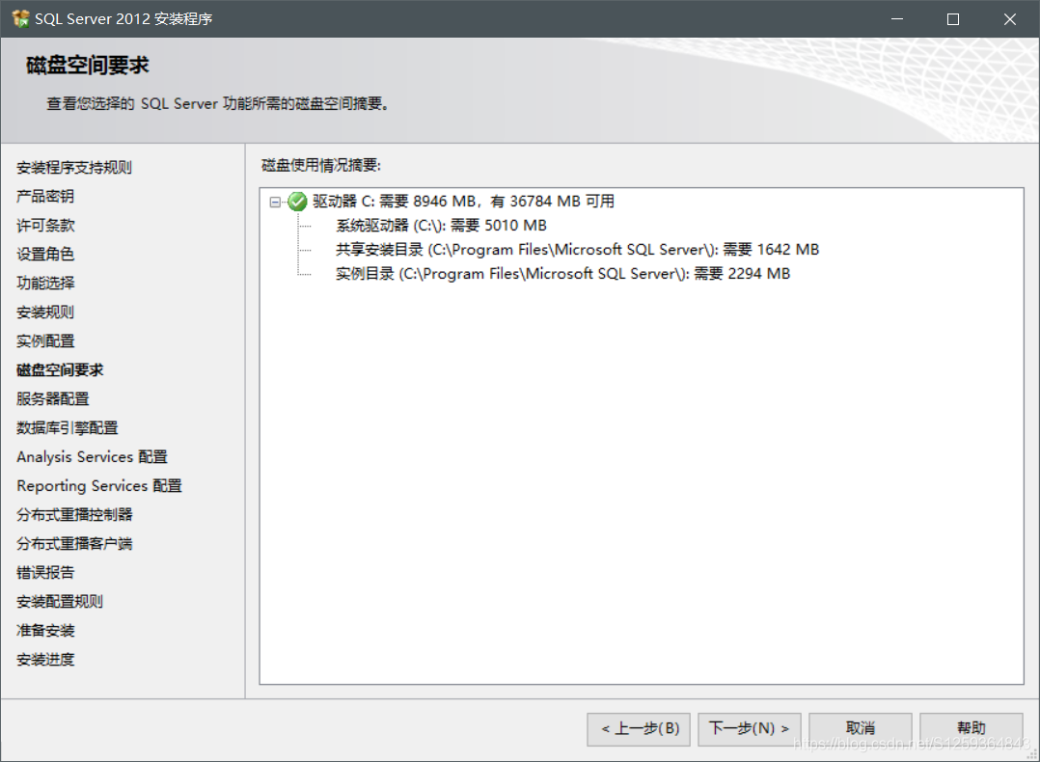Select the 驱动器 C: 需要 8946 MB row

click(x=463, y=201)
